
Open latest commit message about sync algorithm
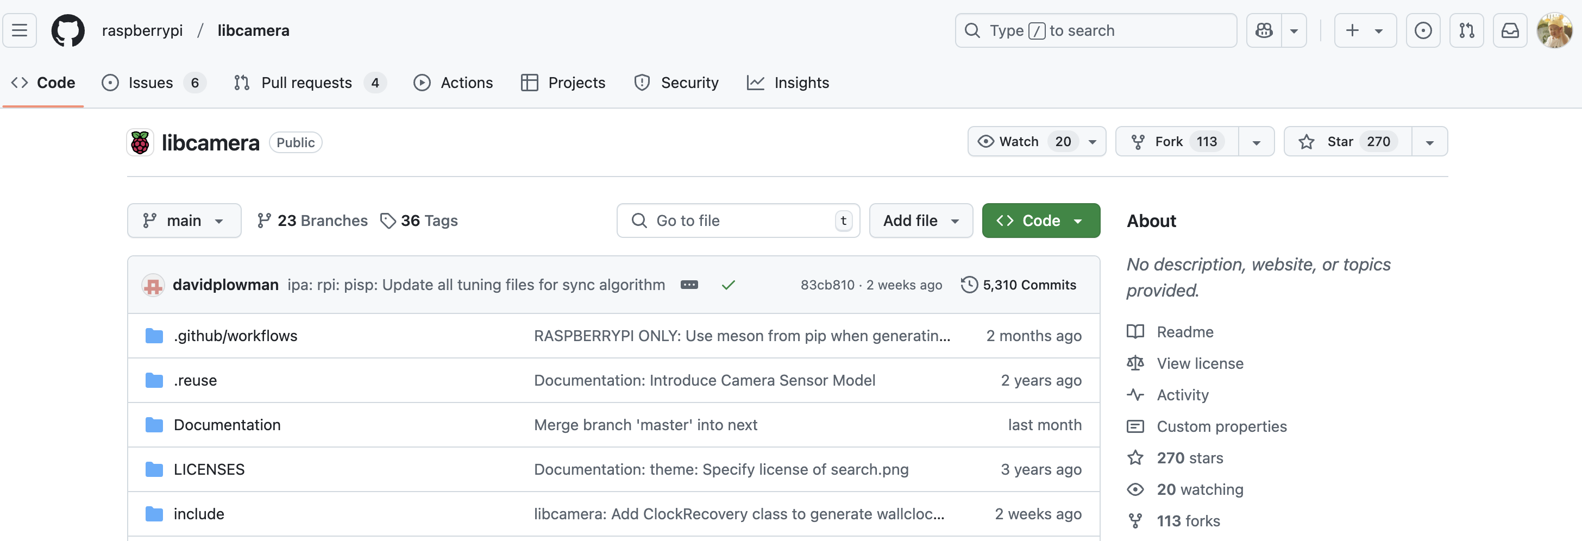[x=476, y=284]
